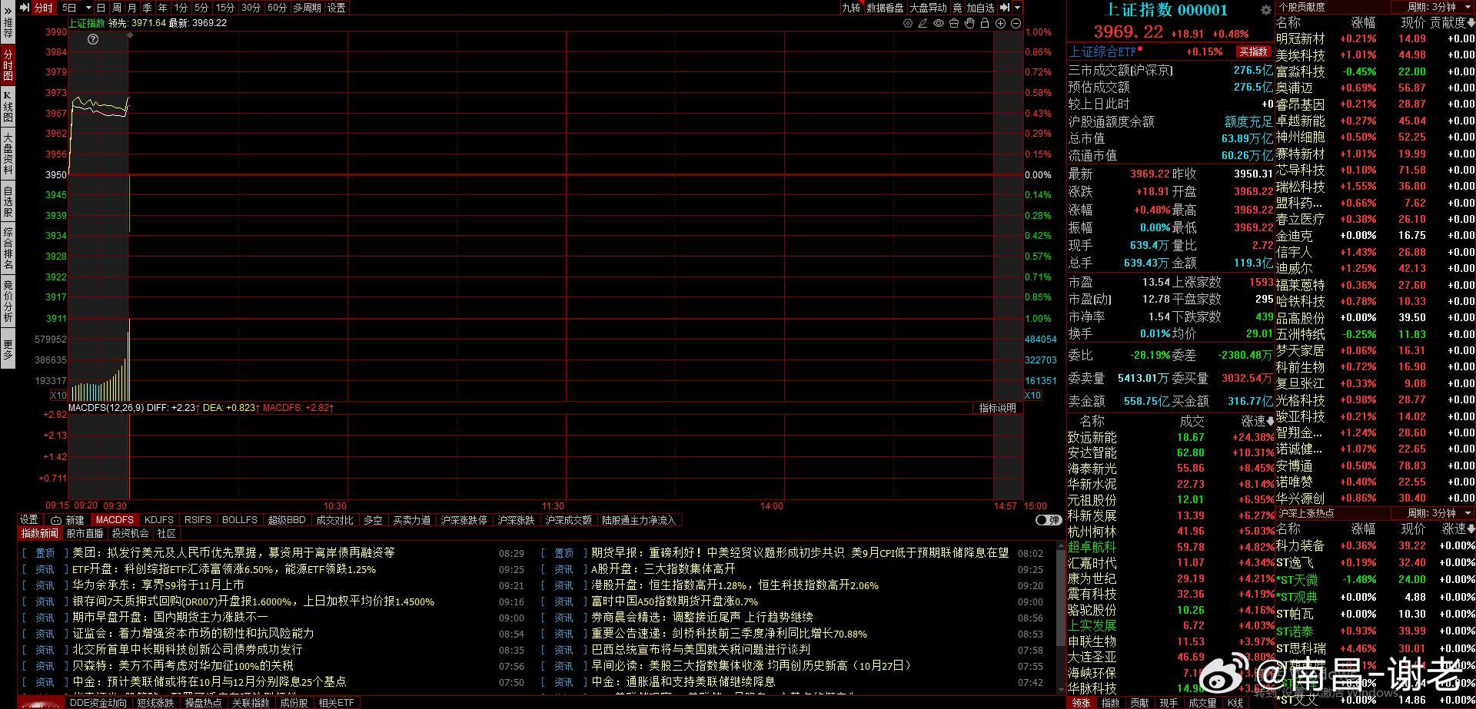Viewport: 1476px width, 709px height.
Task: Select the 09:30 time marker on axis
Action: click(115, 506)
